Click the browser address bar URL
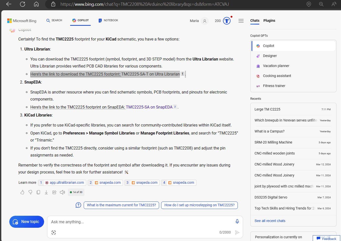The image size is (341, 241). click(x=145, y=4)
